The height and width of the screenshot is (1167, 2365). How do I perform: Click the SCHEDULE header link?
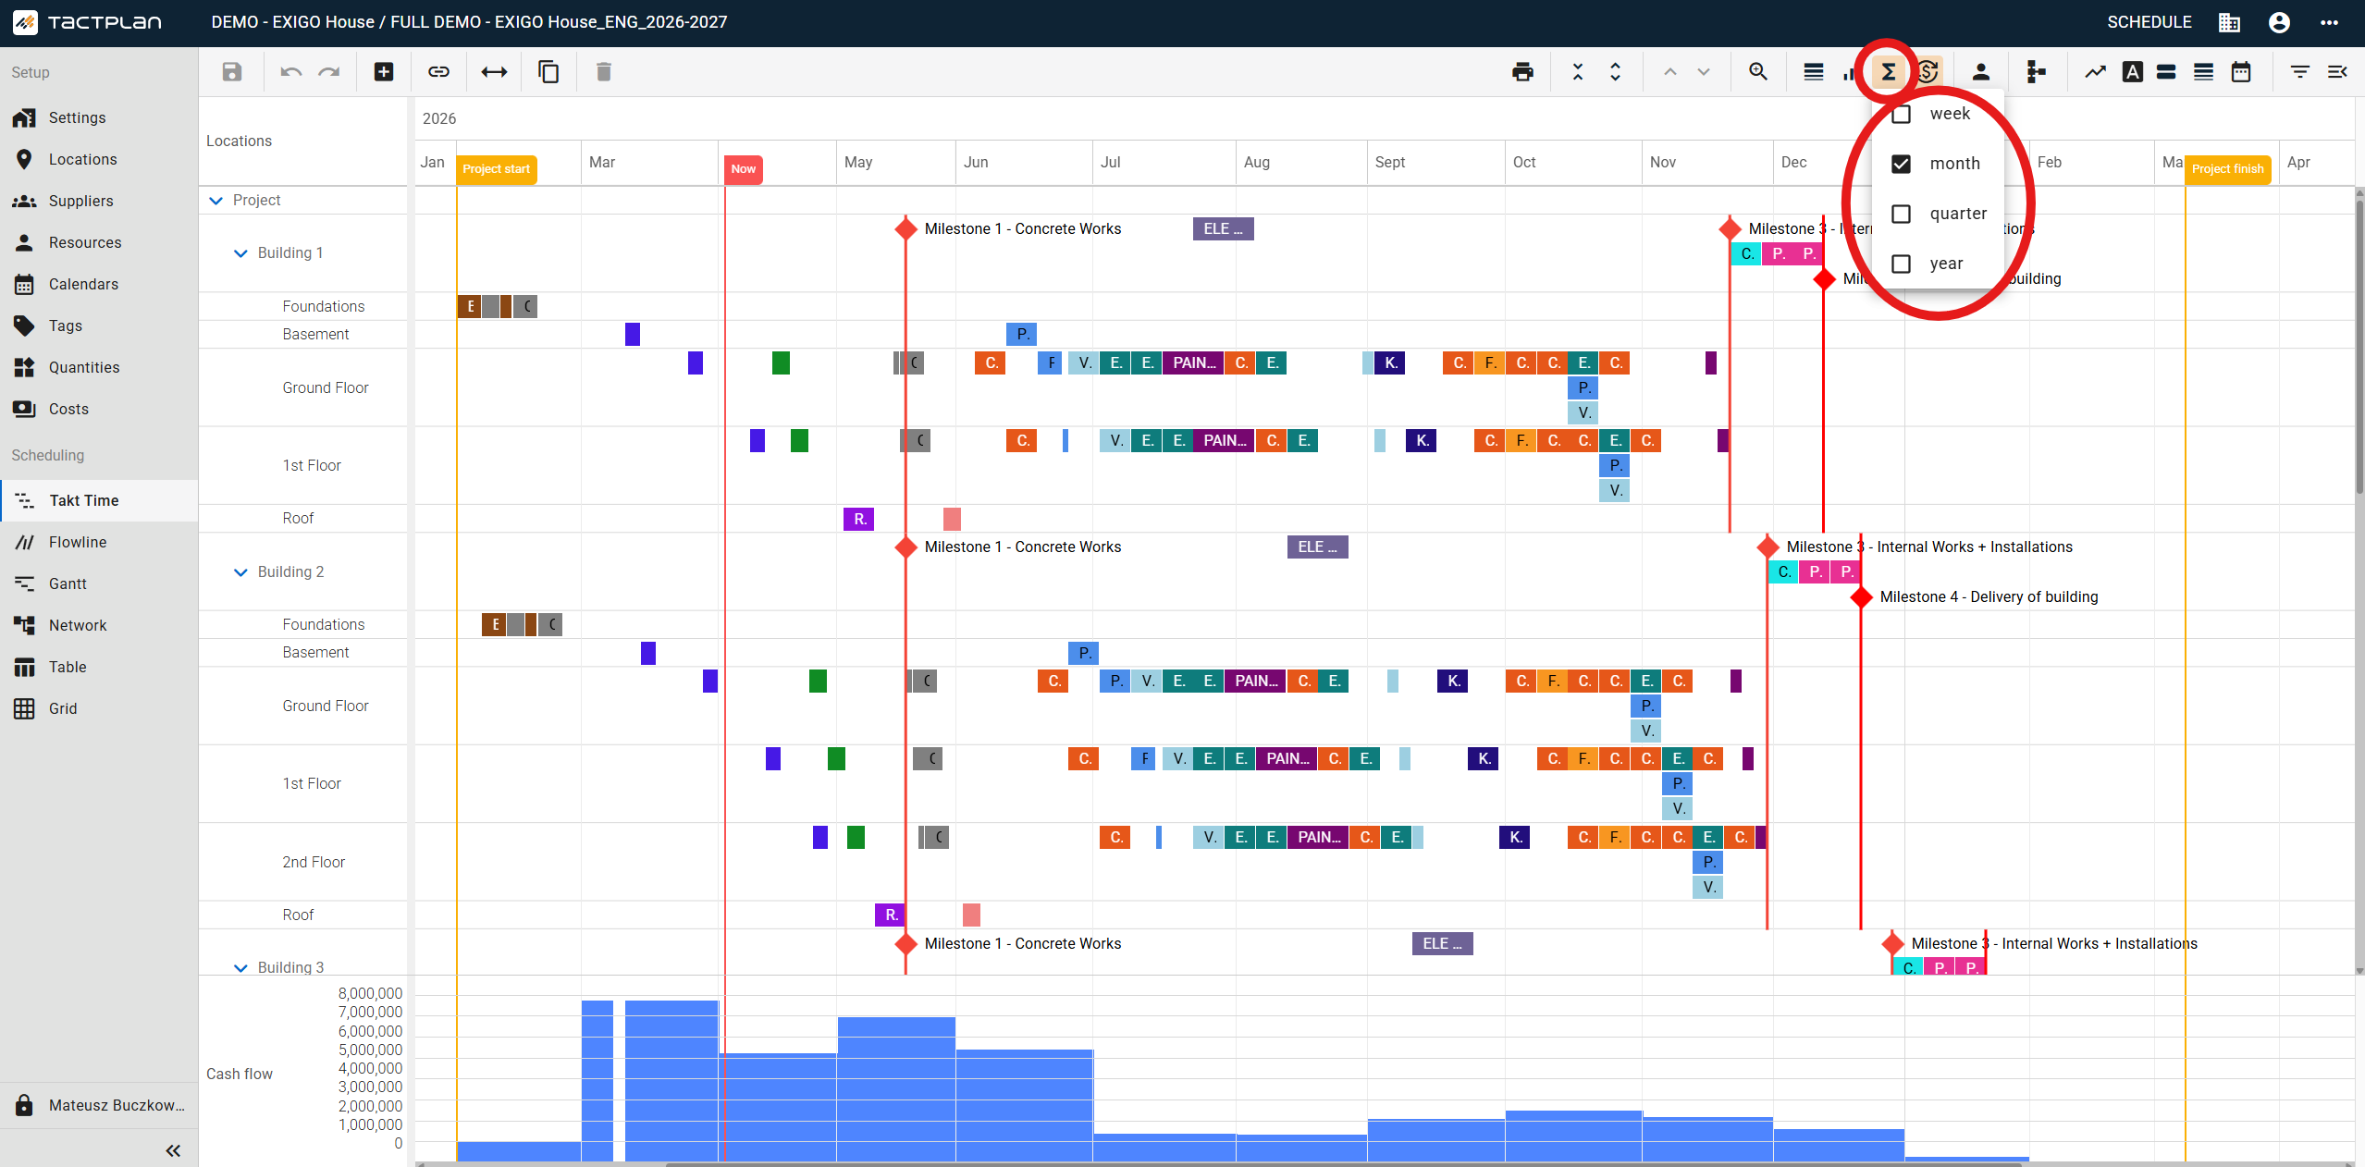pyautogui.click(x=2149, y=22)
